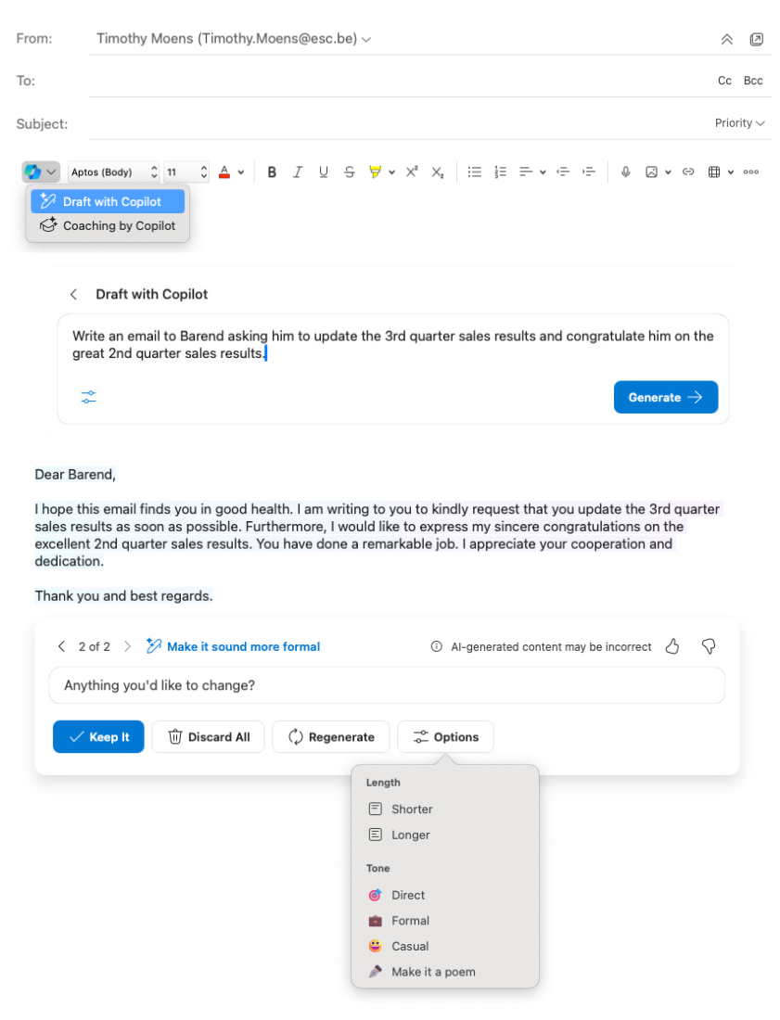This screenshot has width=780, height=1020.
Task: Insert a hyperlink
Action: [688, 172]
